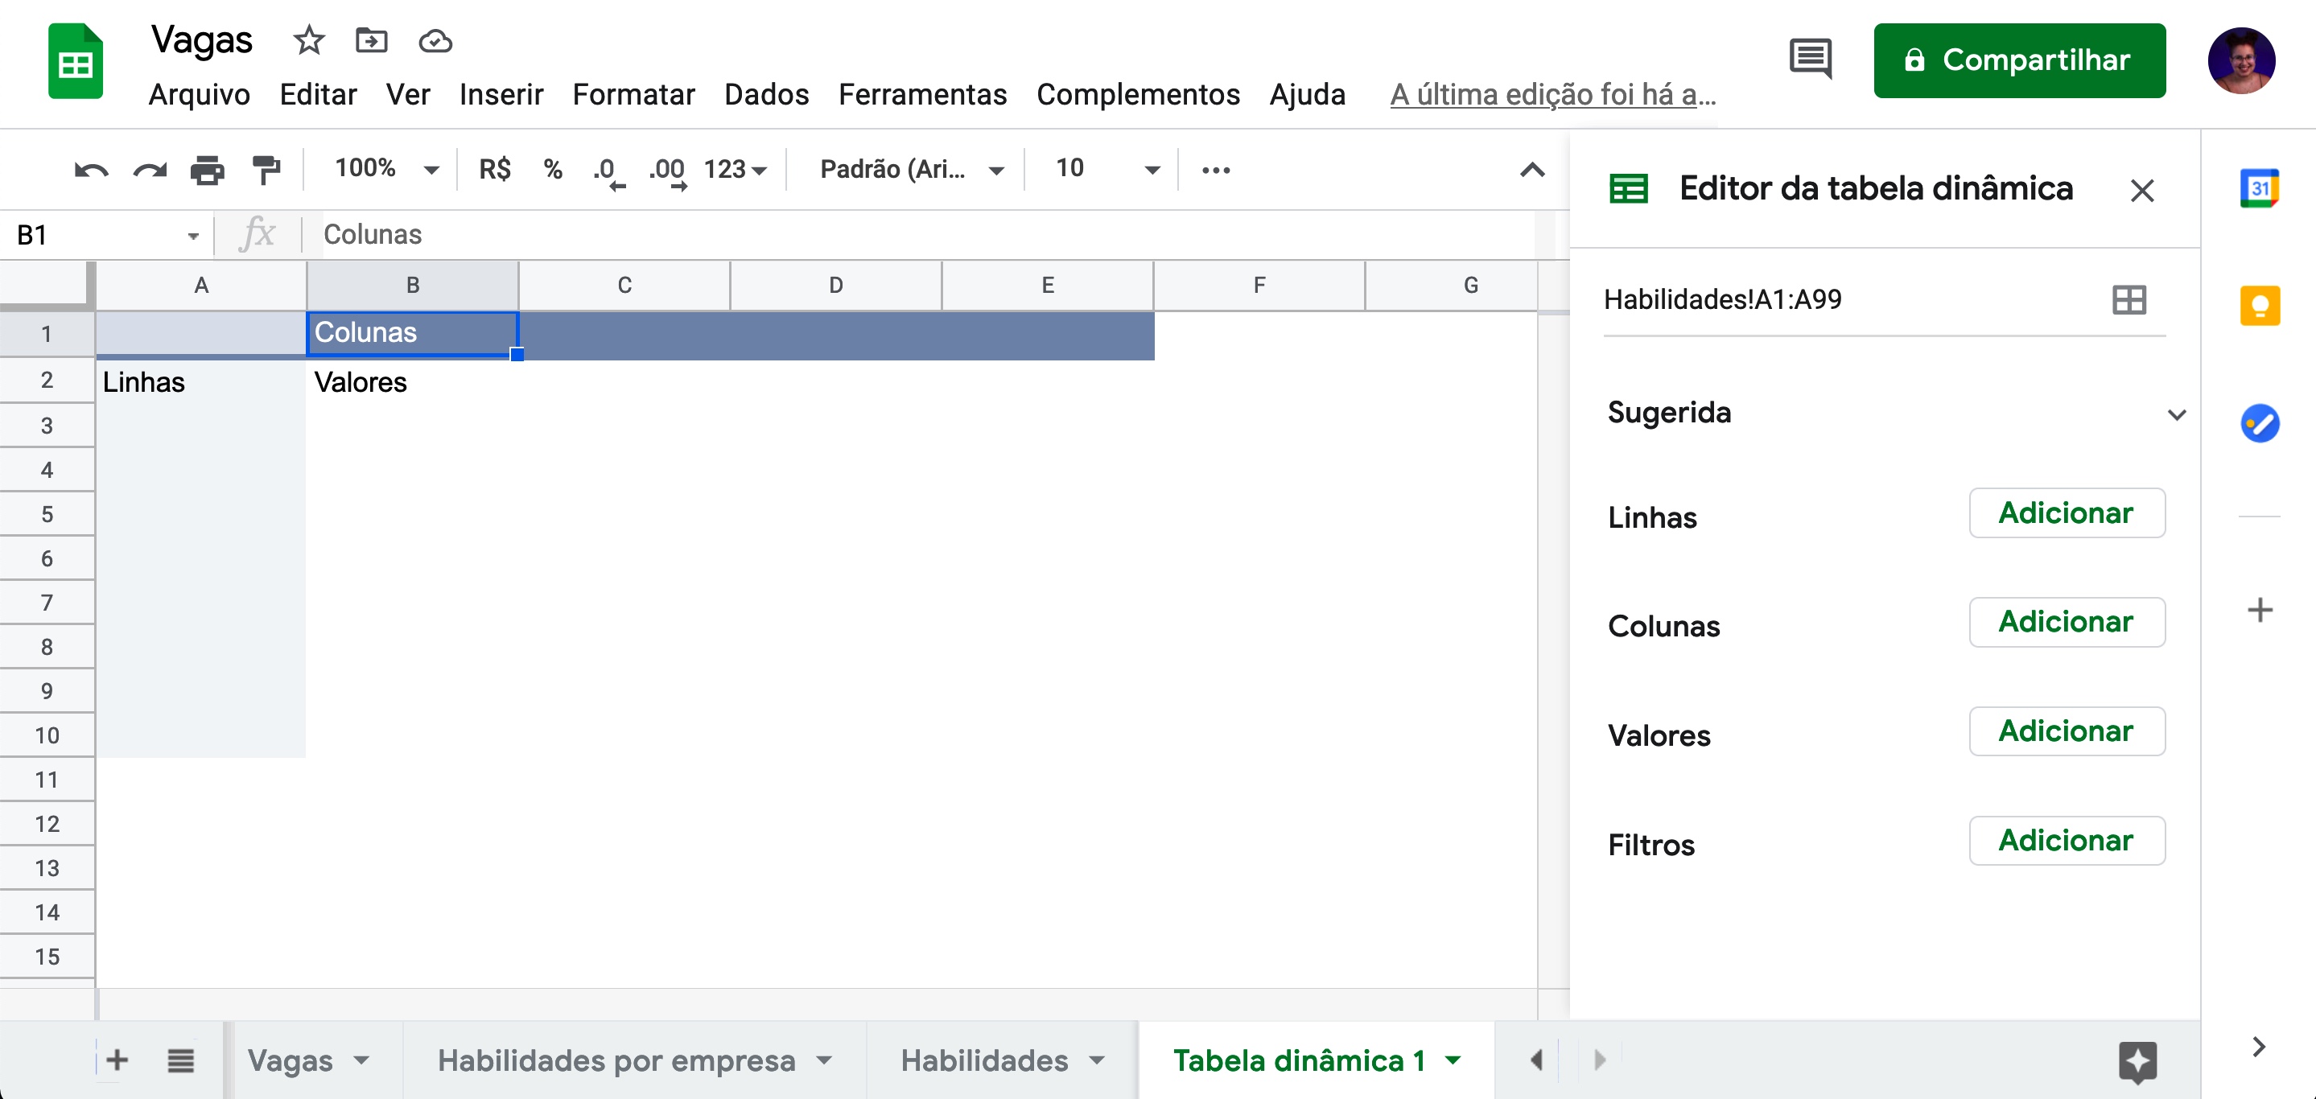2316x1099 pixels.
Task: Star the Vagas document
Action: (308, 40)
